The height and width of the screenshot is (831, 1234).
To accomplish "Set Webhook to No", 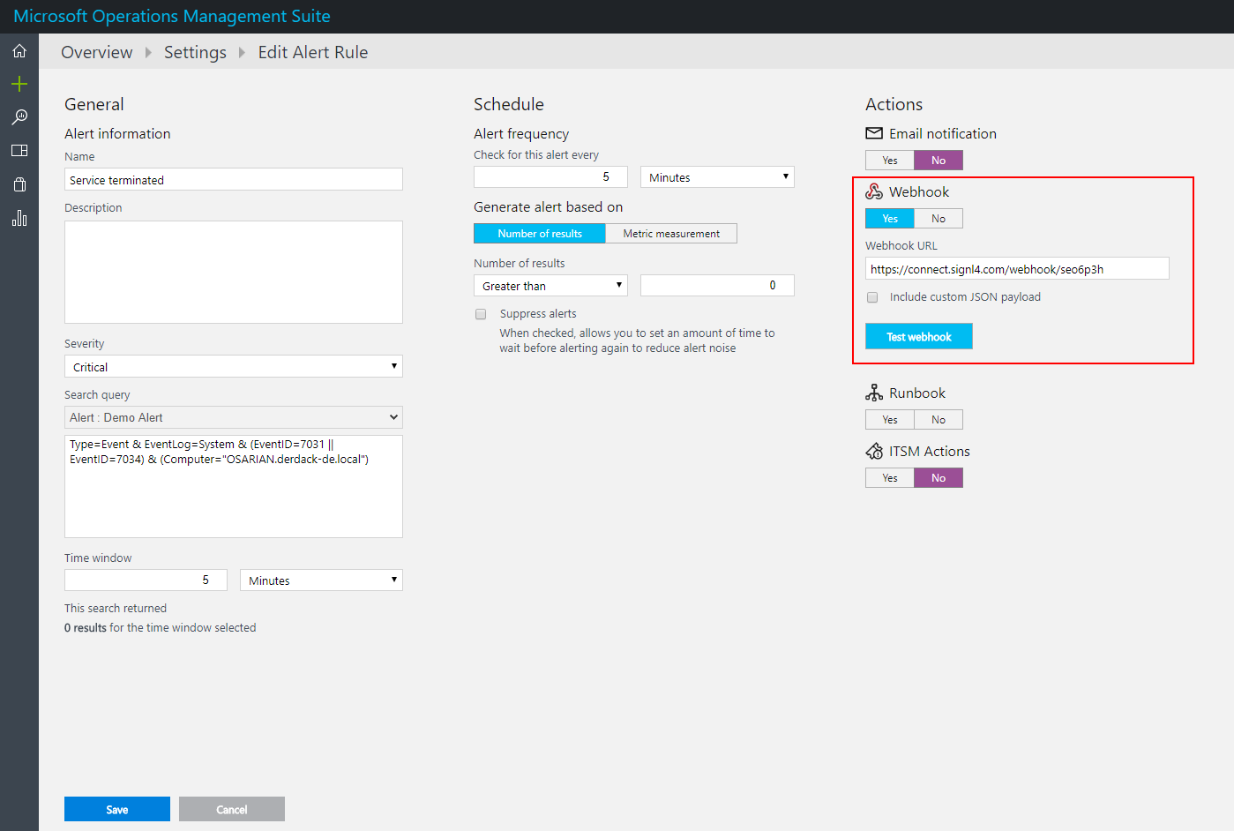I will pos(939,219).
